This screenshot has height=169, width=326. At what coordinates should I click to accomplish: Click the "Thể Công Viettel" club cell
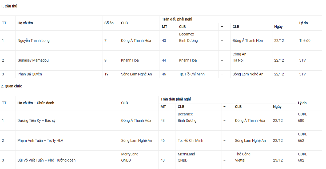[243, 157]
